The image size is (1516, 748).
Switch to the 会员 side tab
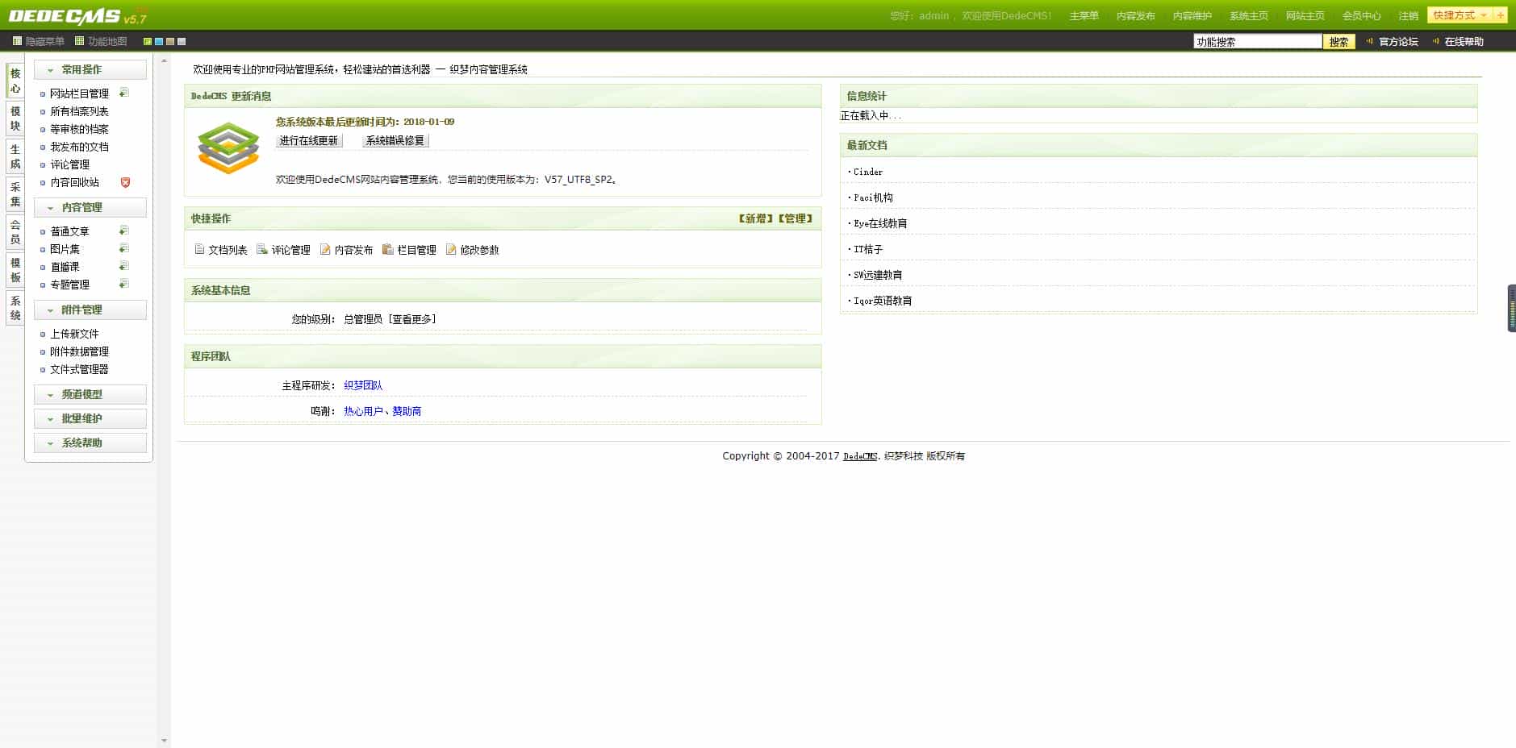15,232
